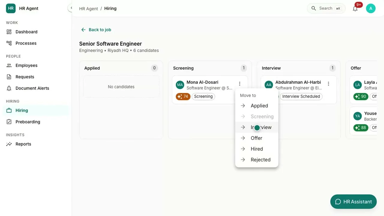Move candidate to Applied
Image resolution: width=384 pixels, height=216 pixels.
[257, 106]
